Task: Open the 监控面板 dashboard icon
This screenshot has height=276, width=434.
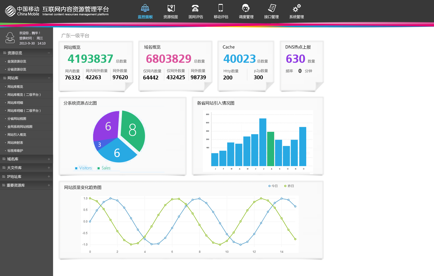Action: [x=145, y=8]
